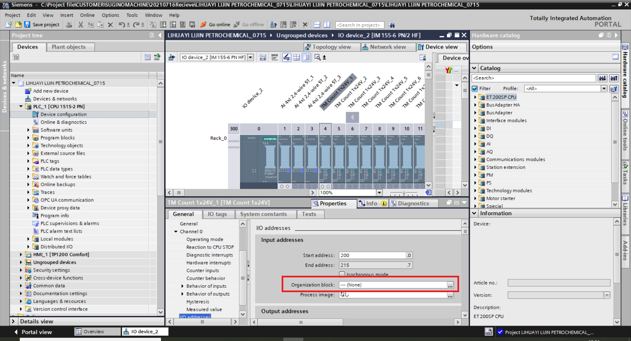
Task: Click Split editor space horizontally icon
Action: pyautogui.click(x=317, y=25)
